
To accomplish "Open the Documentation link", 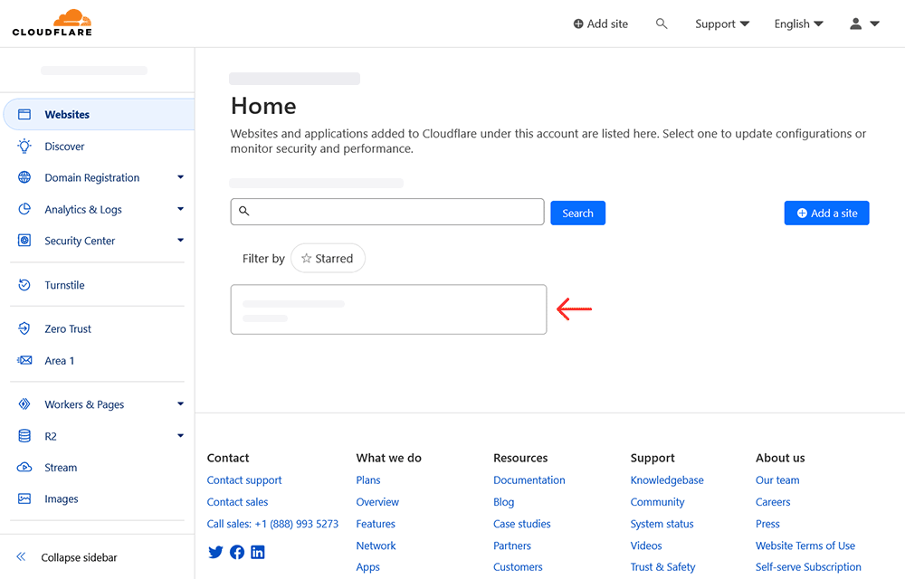I will coord(529,479).
